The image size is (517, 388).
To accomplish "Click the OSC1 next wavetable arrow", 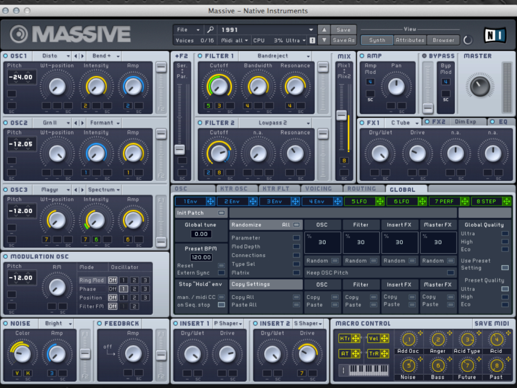I will pos(82,56).
